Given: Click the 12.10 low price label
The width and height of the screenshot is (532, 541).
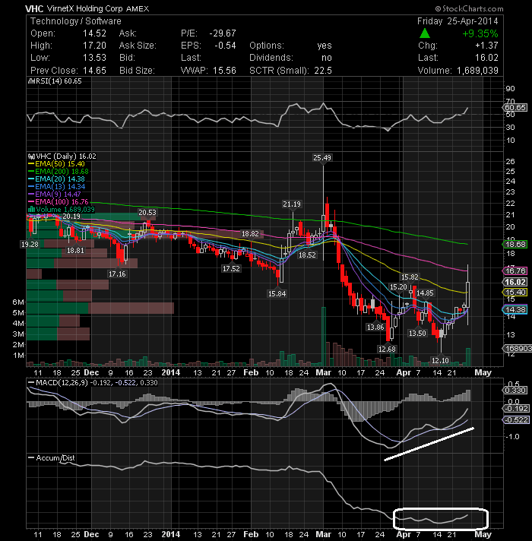Looking at the screenshot, I should point(440,361).
